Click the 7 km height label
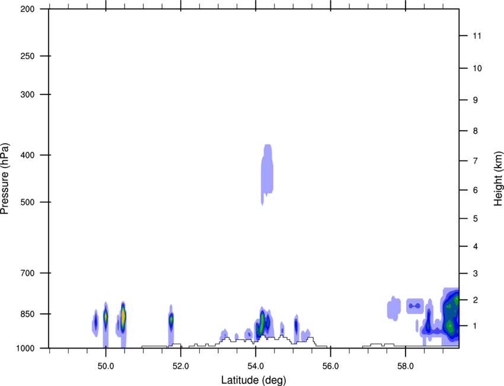Screen dimensions: 504x386 tap(476, 161)
